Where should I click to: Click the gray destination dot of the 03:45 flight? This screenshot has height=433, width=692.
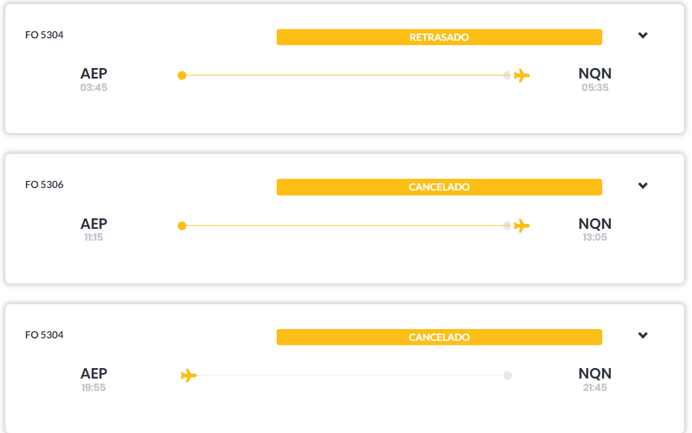[508, 76]
